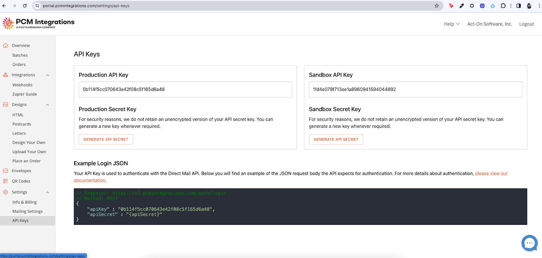
Task: Click the blue square extension icon
Action: click(482, 6)
